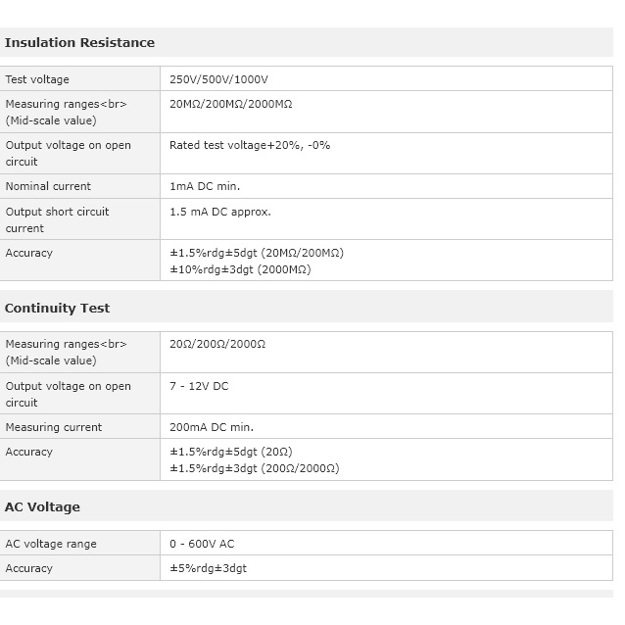Click the Measuring current row label
This screenshot has width=625, height=625.
click(x=54, y=427)
